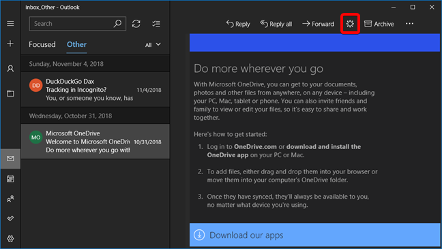Switch to Mail envelope icon
442x249 pixels.
pos(10,159)
